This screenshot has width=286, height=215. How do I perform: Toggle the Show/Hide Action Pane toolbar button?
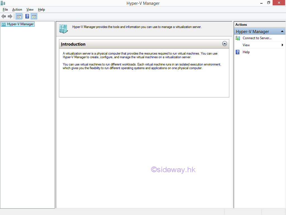coord(34,16)
